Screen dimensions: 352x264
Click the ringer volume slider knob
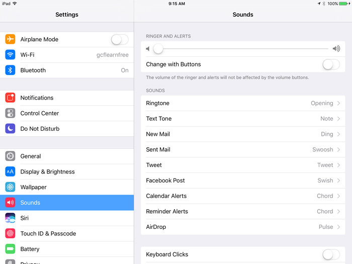pyautogui.click(x=158, y=49)
